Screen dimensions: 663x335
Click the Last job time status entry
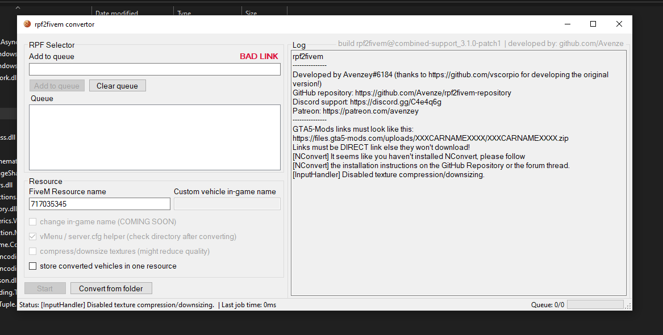tap(249, 305)
